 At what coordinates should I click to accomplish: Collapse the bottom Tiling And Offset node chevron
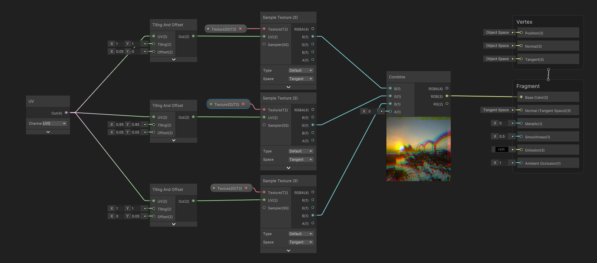pos(174,224)
